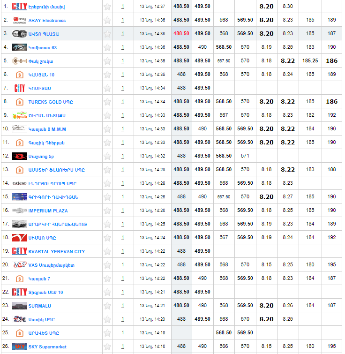Toggle favorite star on TUREKS GOLD ՍՊԸ row
345x354 pixels.
[107, 102]
